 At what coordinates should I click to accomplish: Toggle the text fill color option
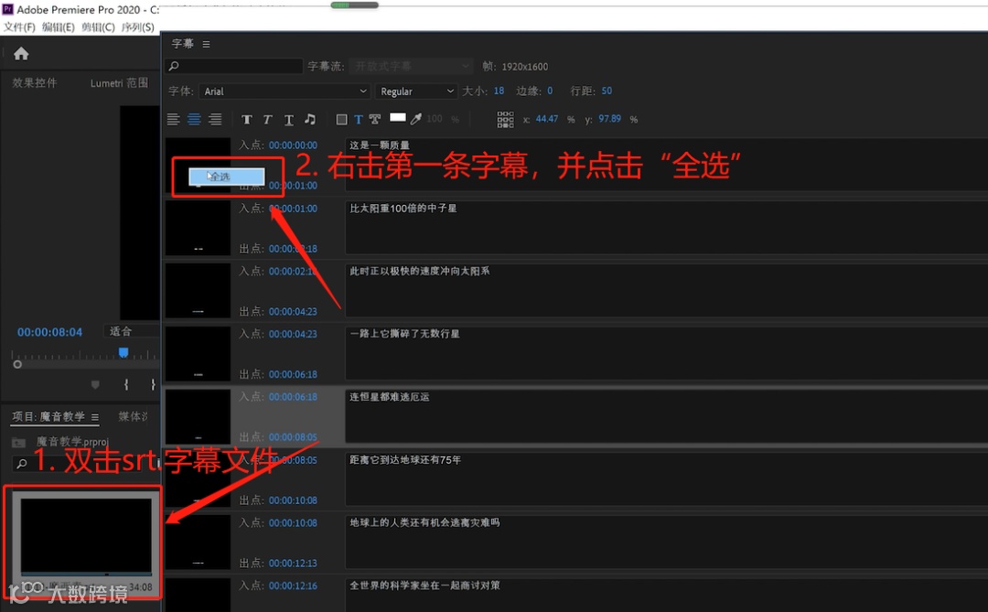pyautogui.click(x=359, y=119)
